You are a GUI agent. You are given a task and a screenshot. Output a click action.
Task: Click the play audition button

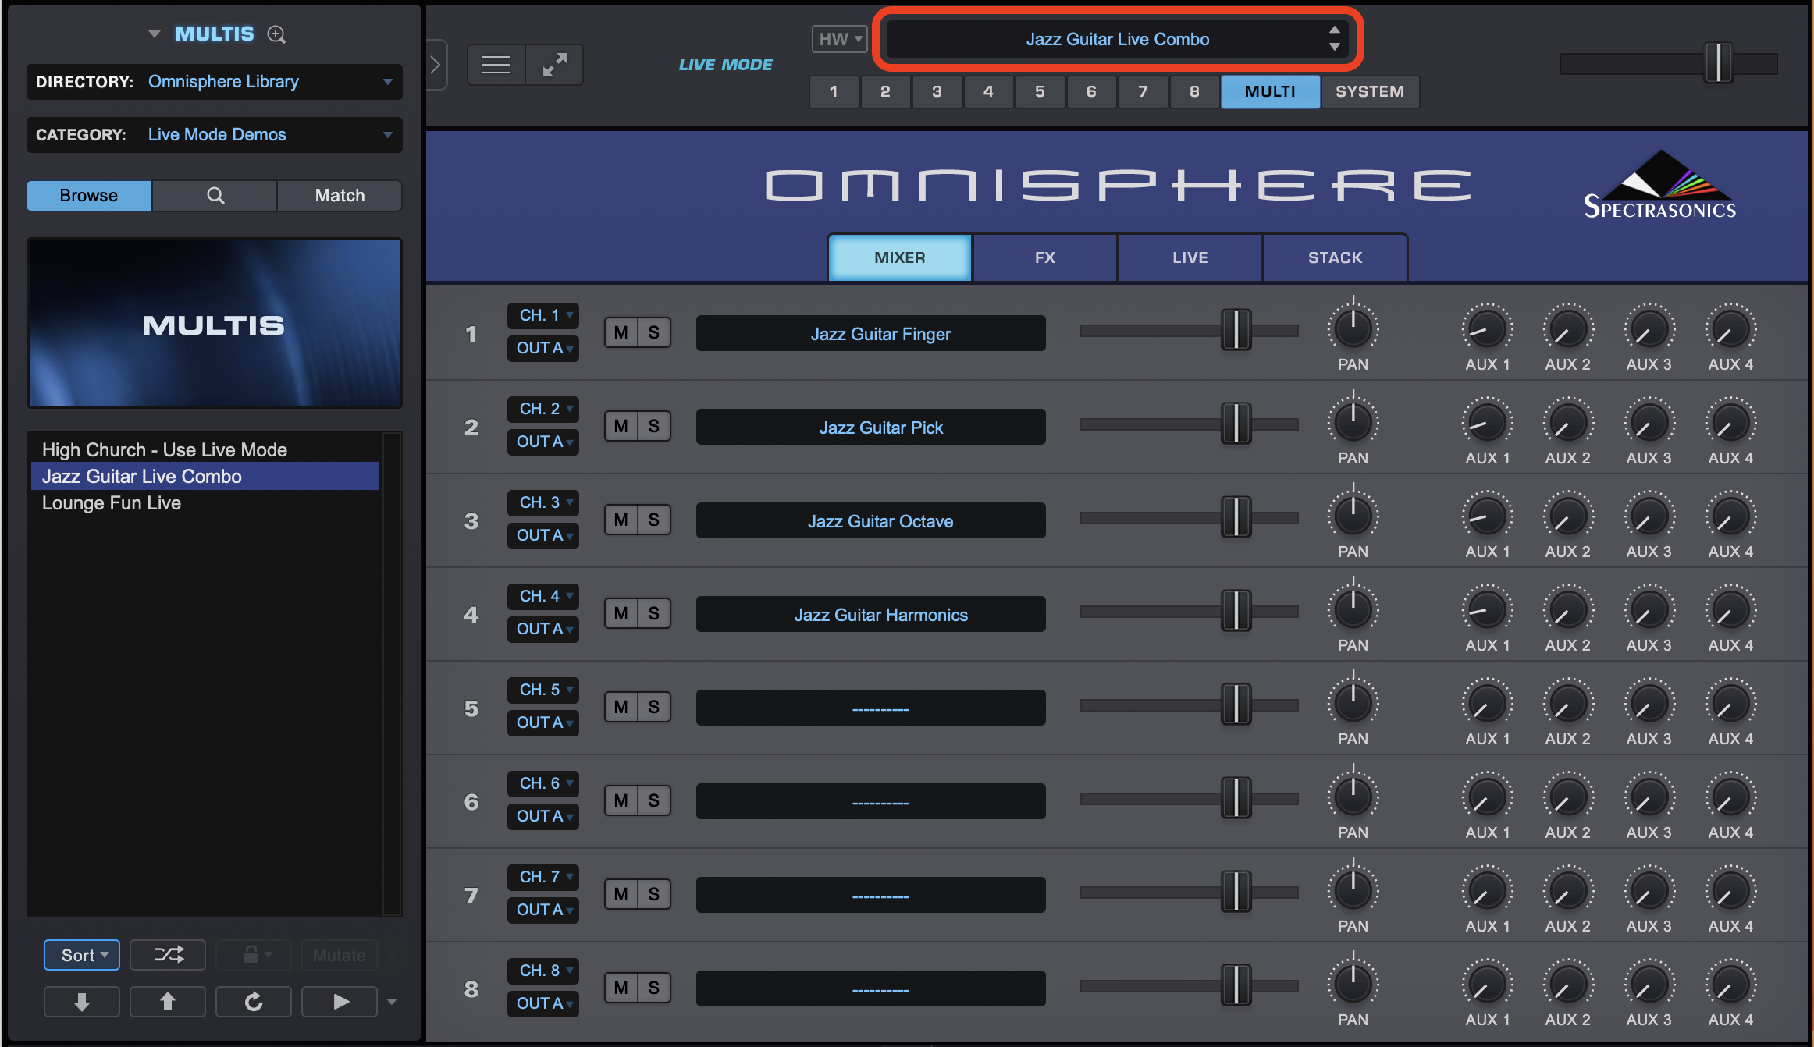[340, 1002]
